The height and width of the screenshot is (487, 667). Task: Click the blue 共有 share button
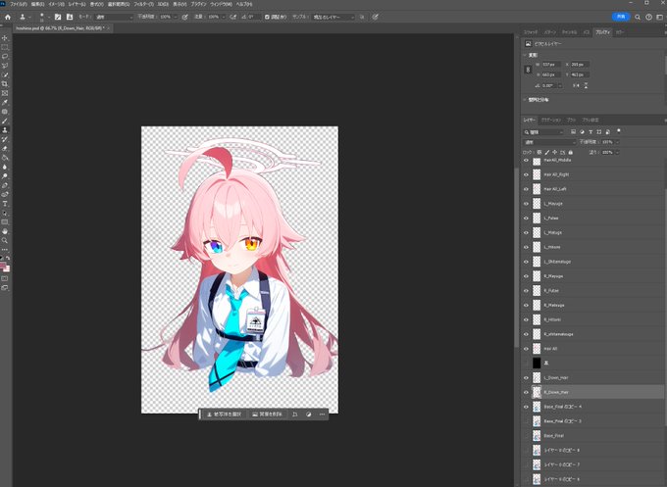click(x=621, y=17)
